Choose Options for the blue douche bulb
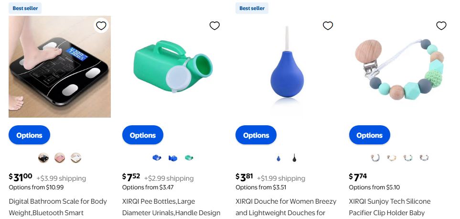The height and width of the screenshot is (219, 460). point(256,135)
